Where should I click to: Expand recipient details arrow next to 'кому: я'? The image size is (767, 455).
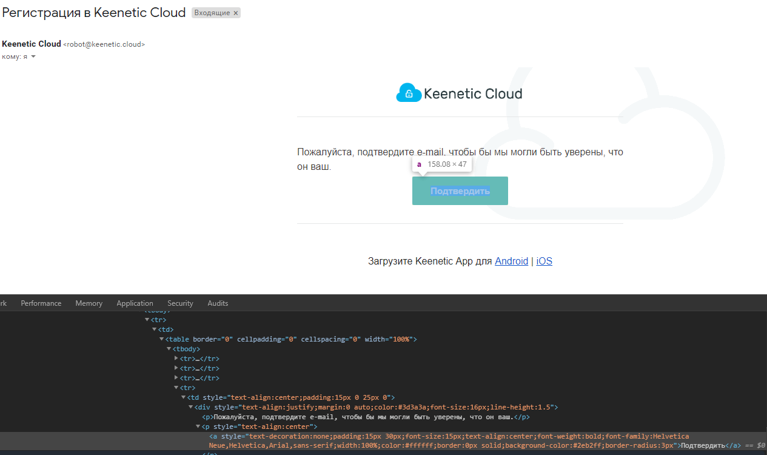click(x=33, y=56)
